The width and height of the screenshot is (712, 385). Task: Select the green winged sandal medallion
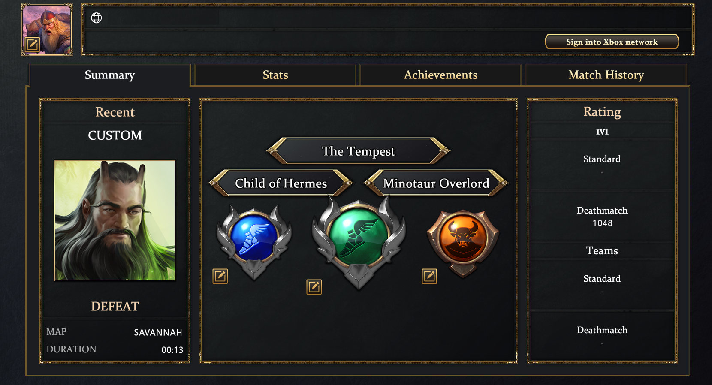point(359,238)
